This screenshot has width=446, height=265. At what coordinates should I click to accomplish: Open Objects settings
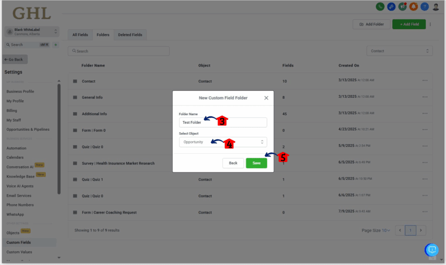[x=13, y=233]
